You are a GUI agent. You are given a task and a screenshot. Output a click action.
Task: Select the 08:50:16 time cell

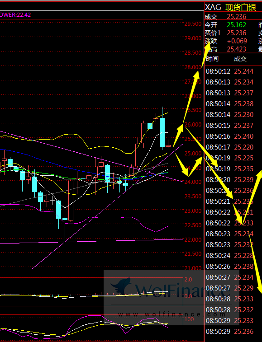218,136
